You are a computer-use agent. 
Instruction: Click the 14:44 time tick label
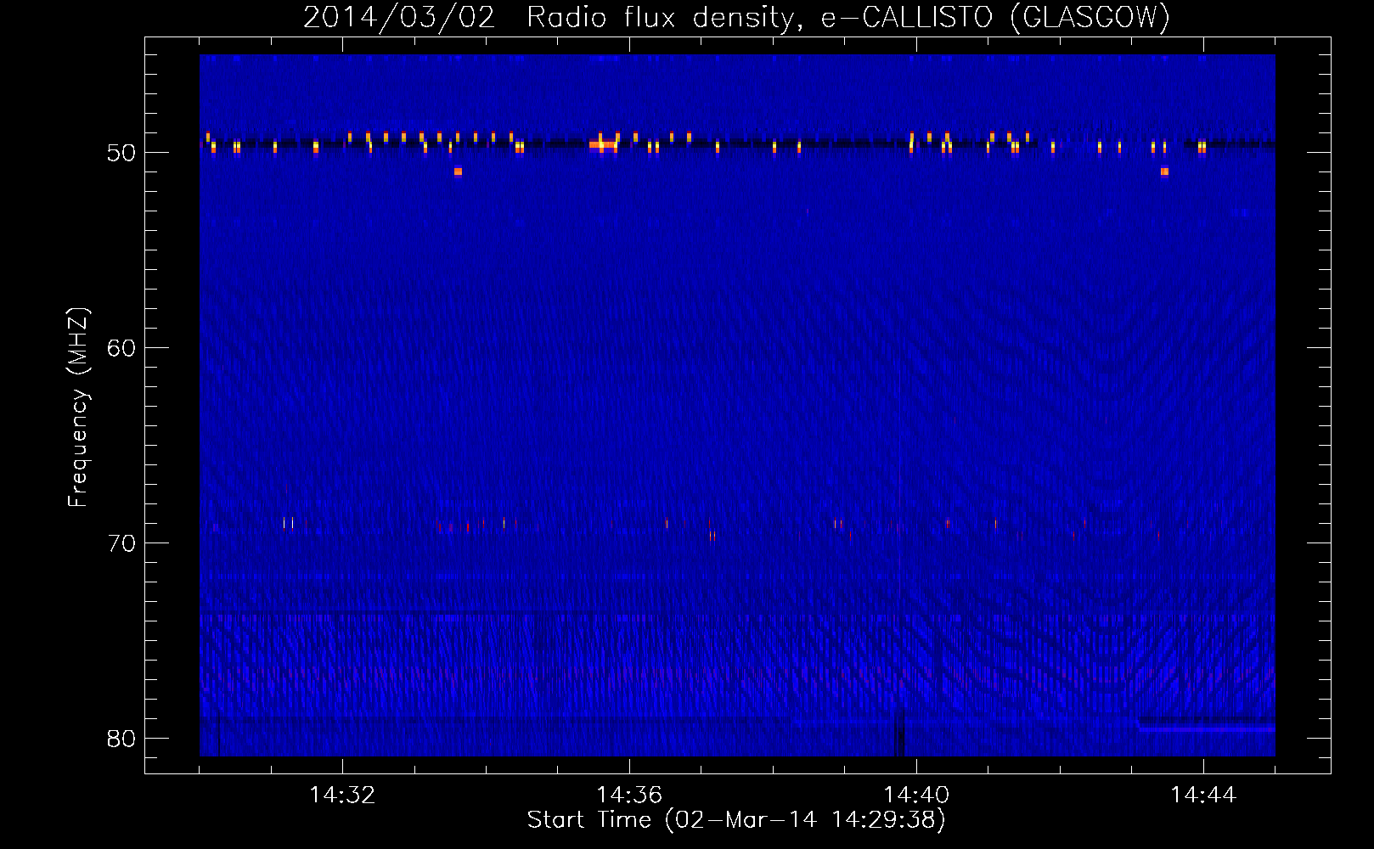[1203, 796]
